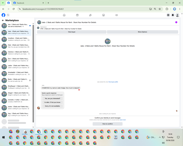Open the Banks conversation
Viewport: 183px width, 146px height.
[16, 80]
